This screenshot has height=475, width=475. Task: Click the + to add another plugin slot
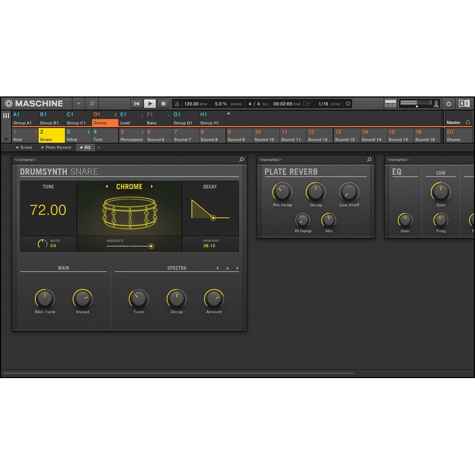click(x=99, y=148)
